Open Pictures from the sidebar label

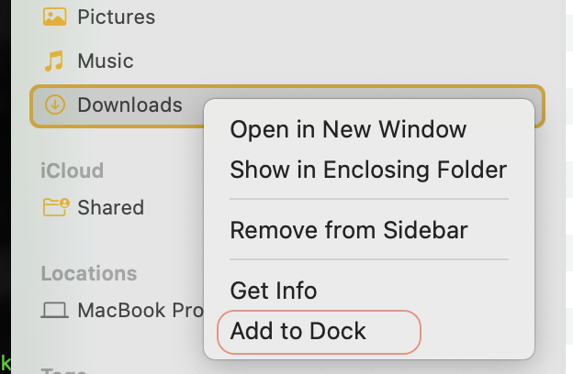(116, 16)
